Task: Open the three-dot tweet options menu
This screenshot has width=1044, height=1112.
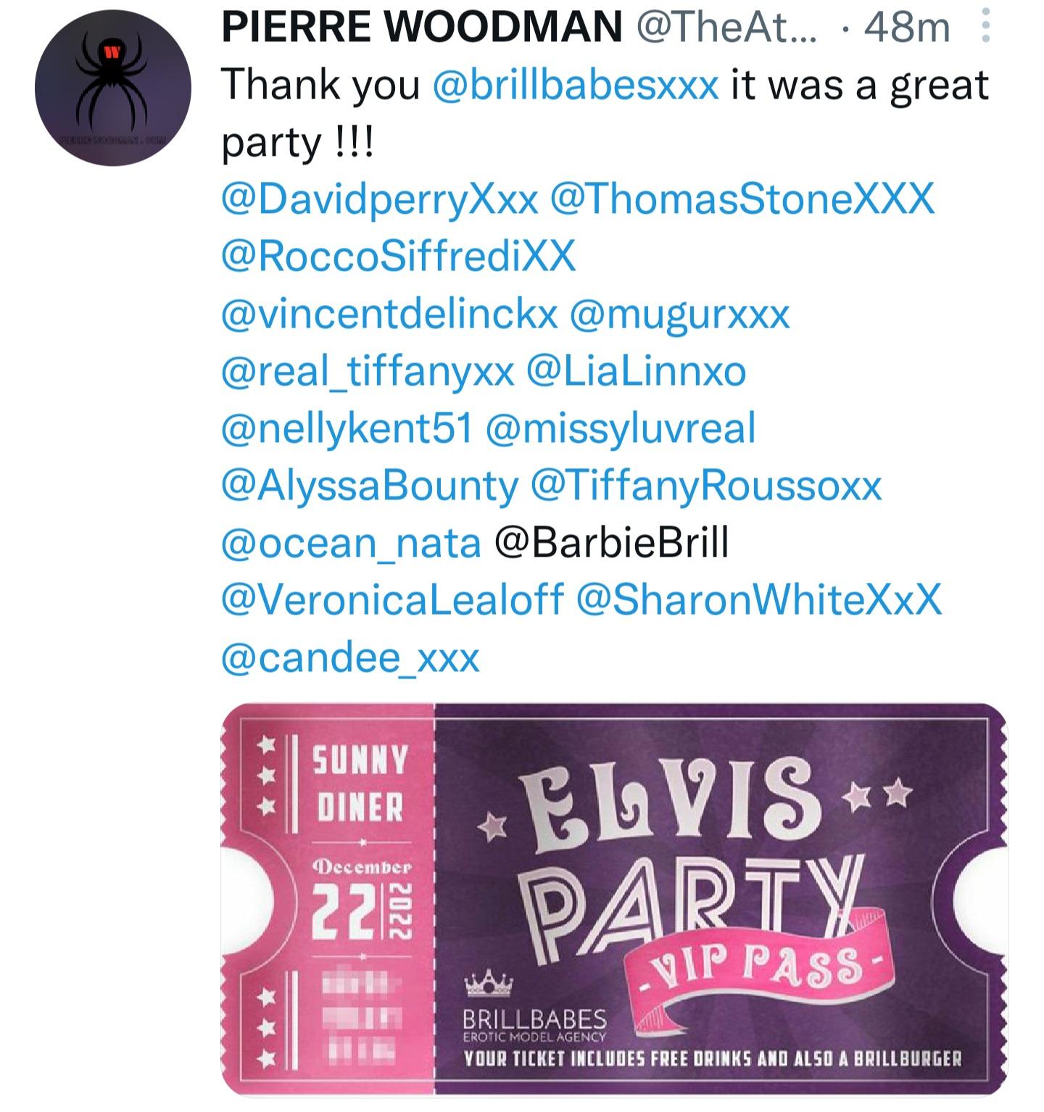Action: 985,28
